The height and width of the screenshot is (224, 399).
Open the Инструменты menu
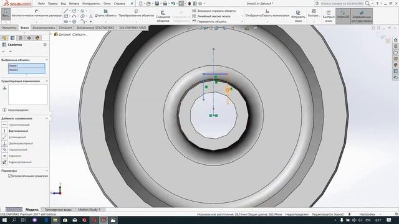coord(92,4)
